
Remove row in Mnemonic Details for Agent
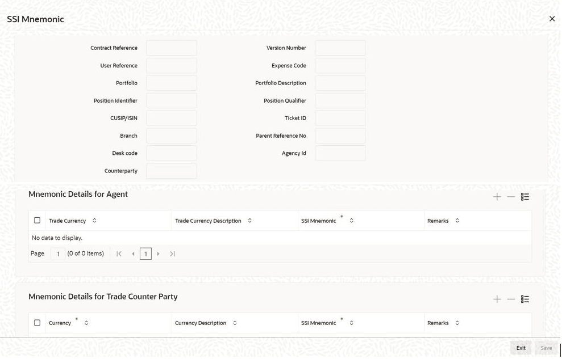[511, 197]
